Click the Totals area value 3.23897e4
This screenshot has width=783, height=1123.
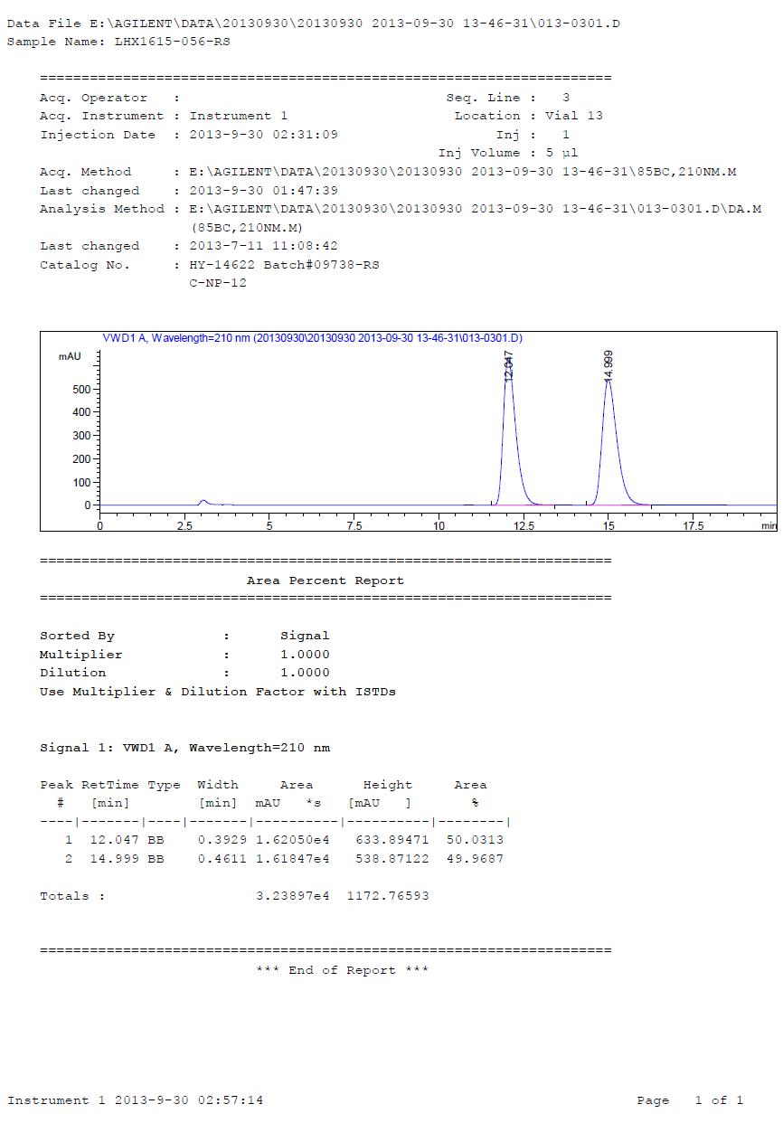(293, 896)
